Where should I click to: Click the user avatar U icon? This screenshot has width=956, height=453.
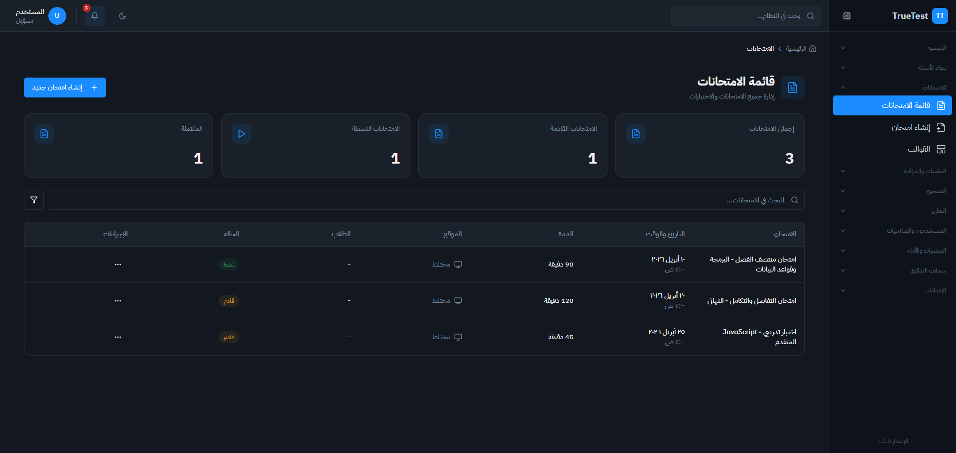coord(57,16)
